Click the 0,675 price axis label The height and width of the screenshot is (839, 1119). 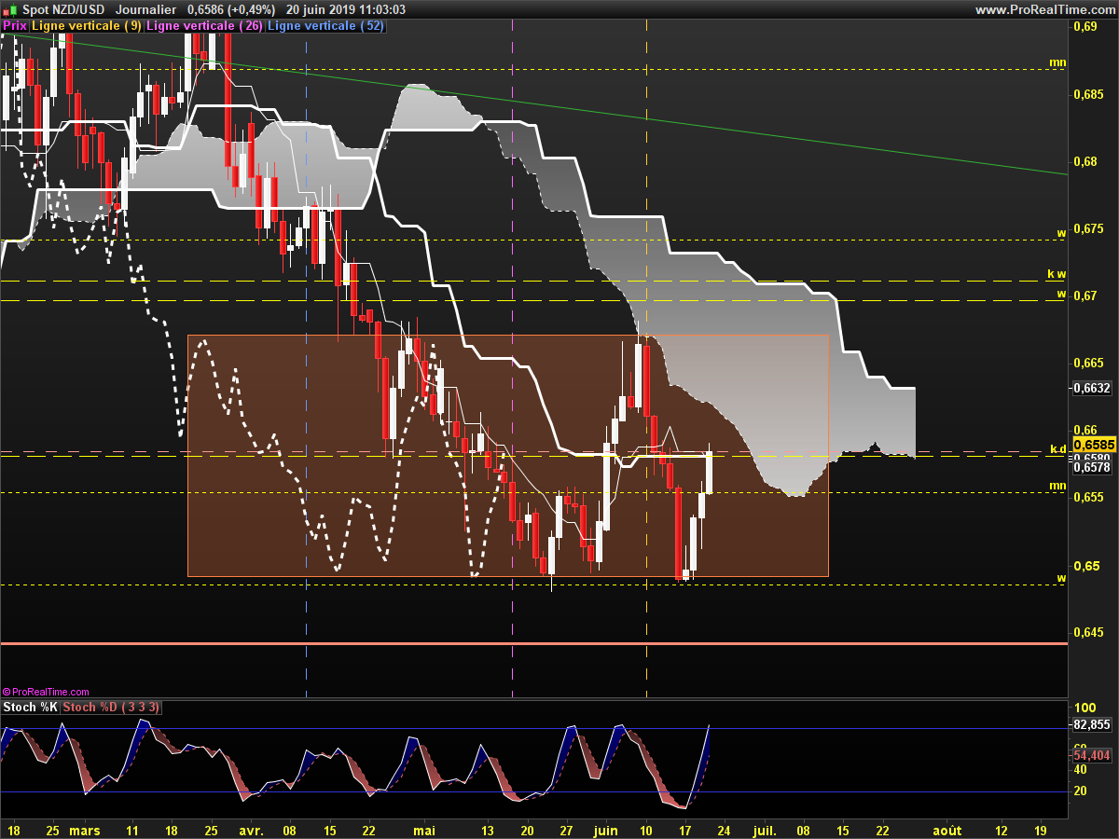[x=1087, y=229]
